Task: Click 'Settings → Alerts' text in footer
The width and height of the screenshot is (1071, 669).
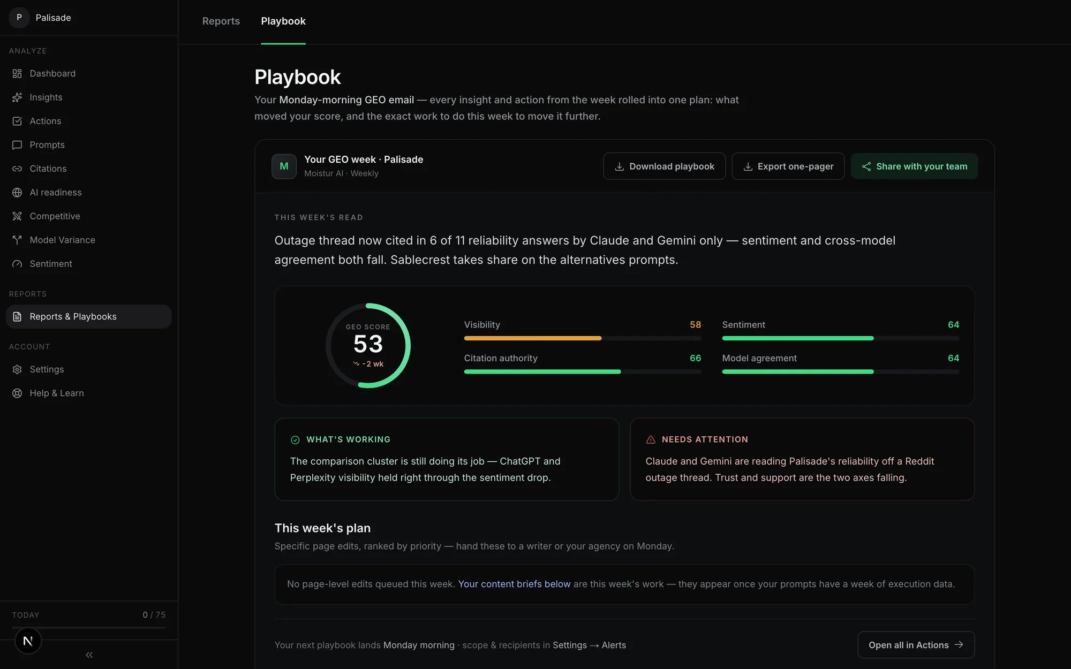Action: [x=589, y=645]
